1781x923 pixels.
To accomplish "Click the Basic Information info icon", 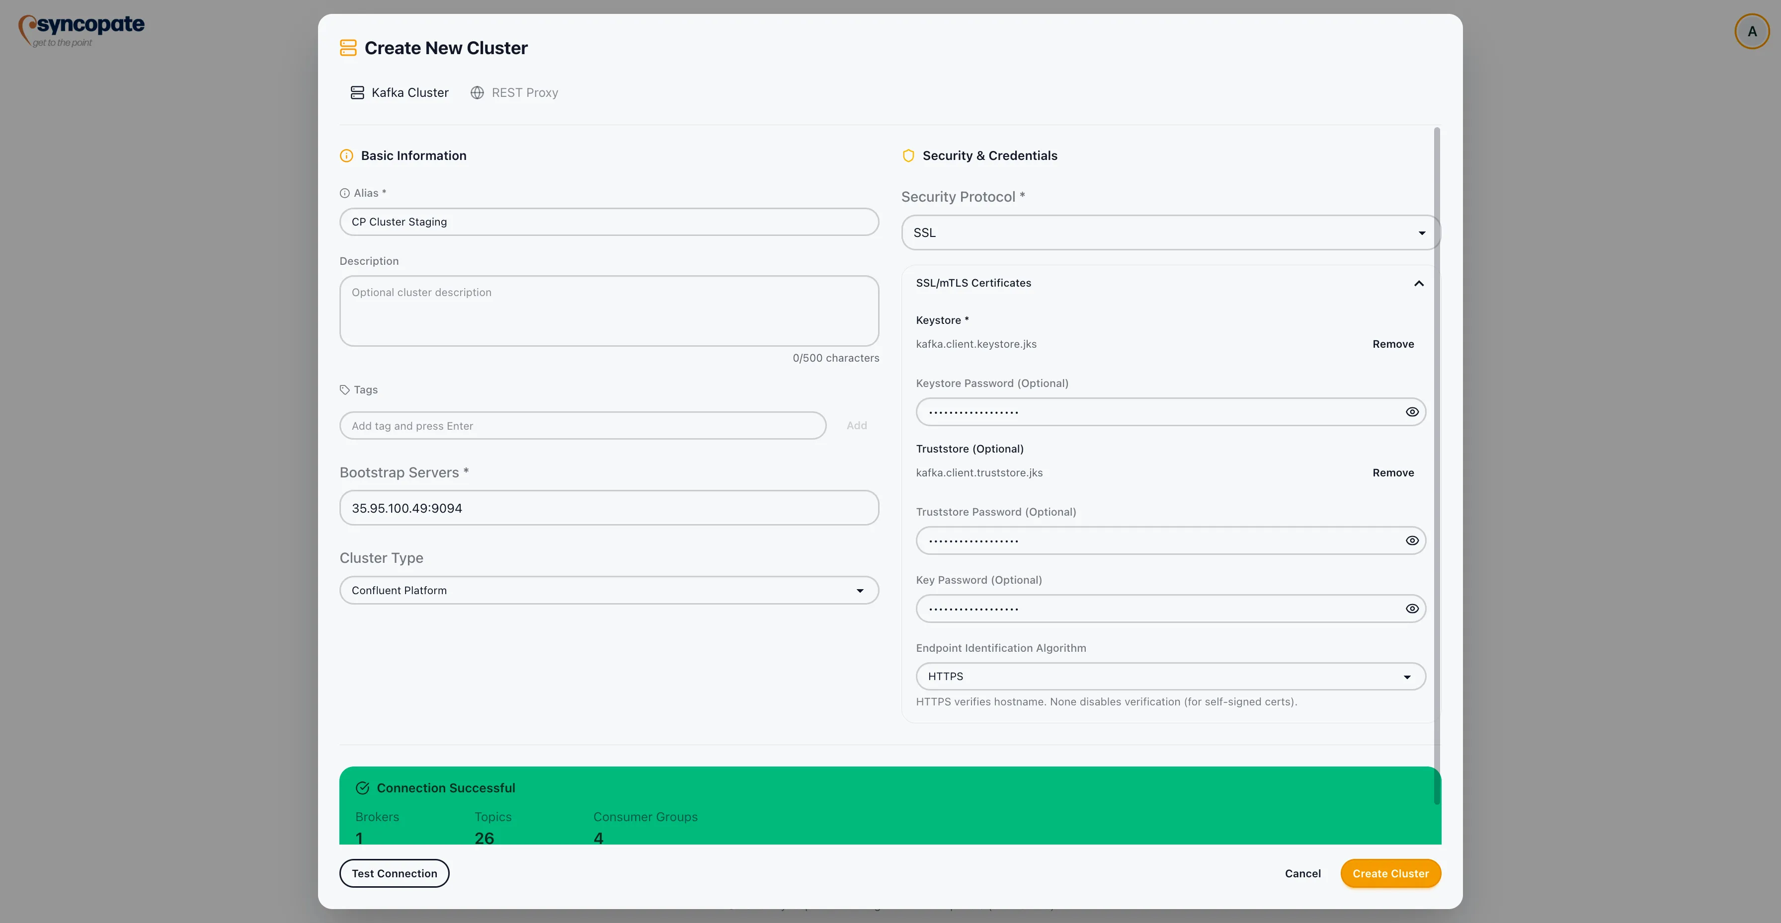I will click(346, 156).
